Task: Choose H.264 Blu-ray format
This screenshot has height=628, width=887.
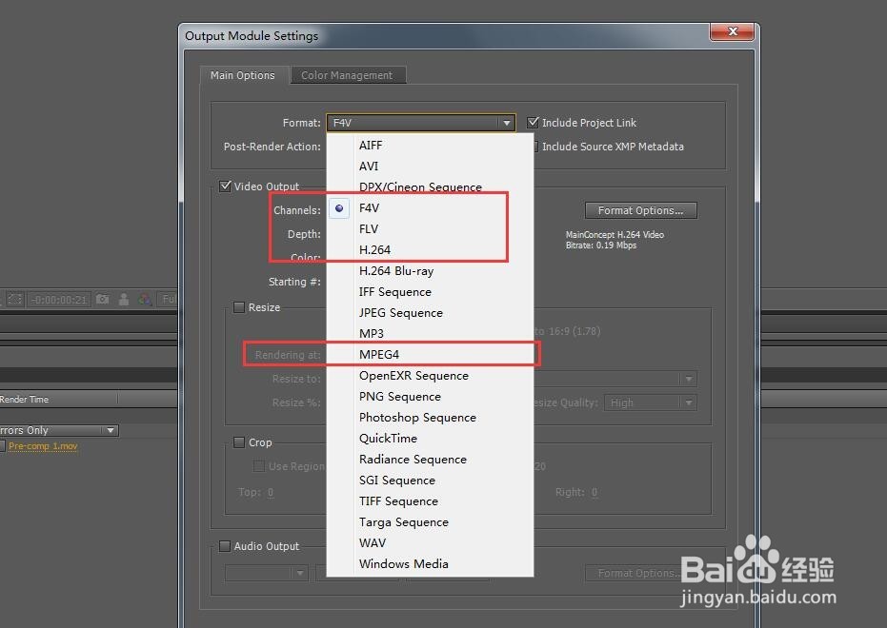Action: [x=430, y=270]
